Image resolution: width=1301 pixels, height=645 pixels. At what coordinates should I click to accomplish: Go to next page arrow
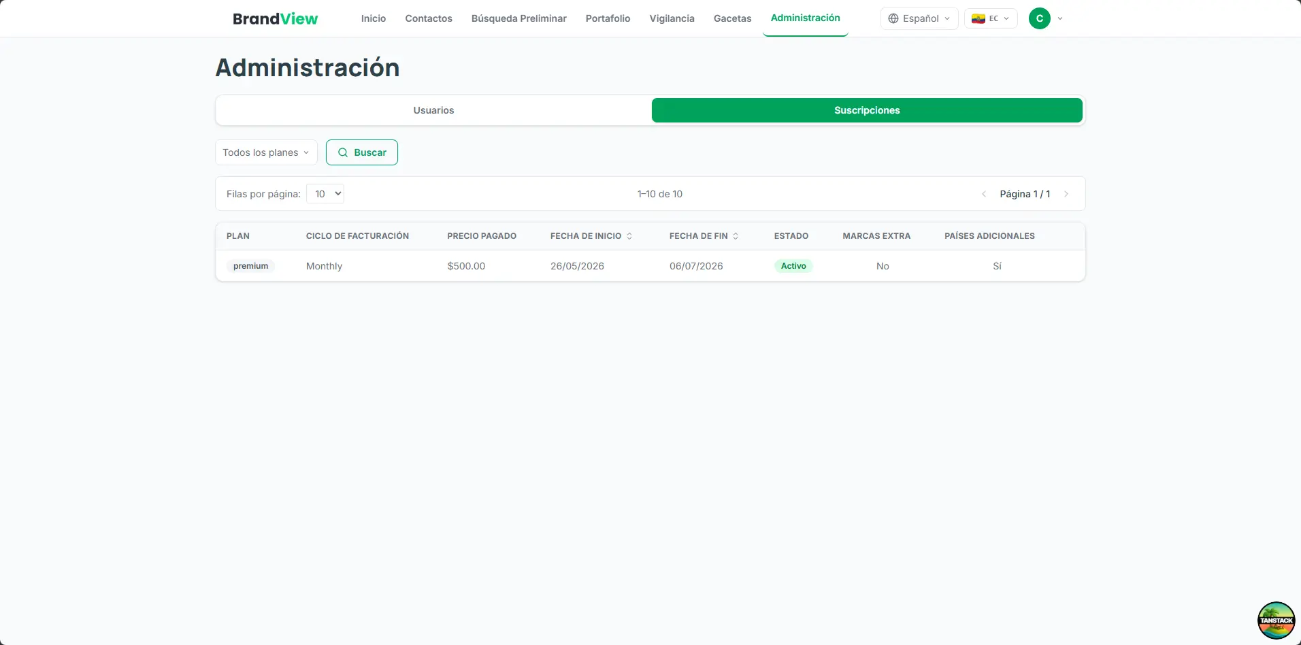[1066, 194]
